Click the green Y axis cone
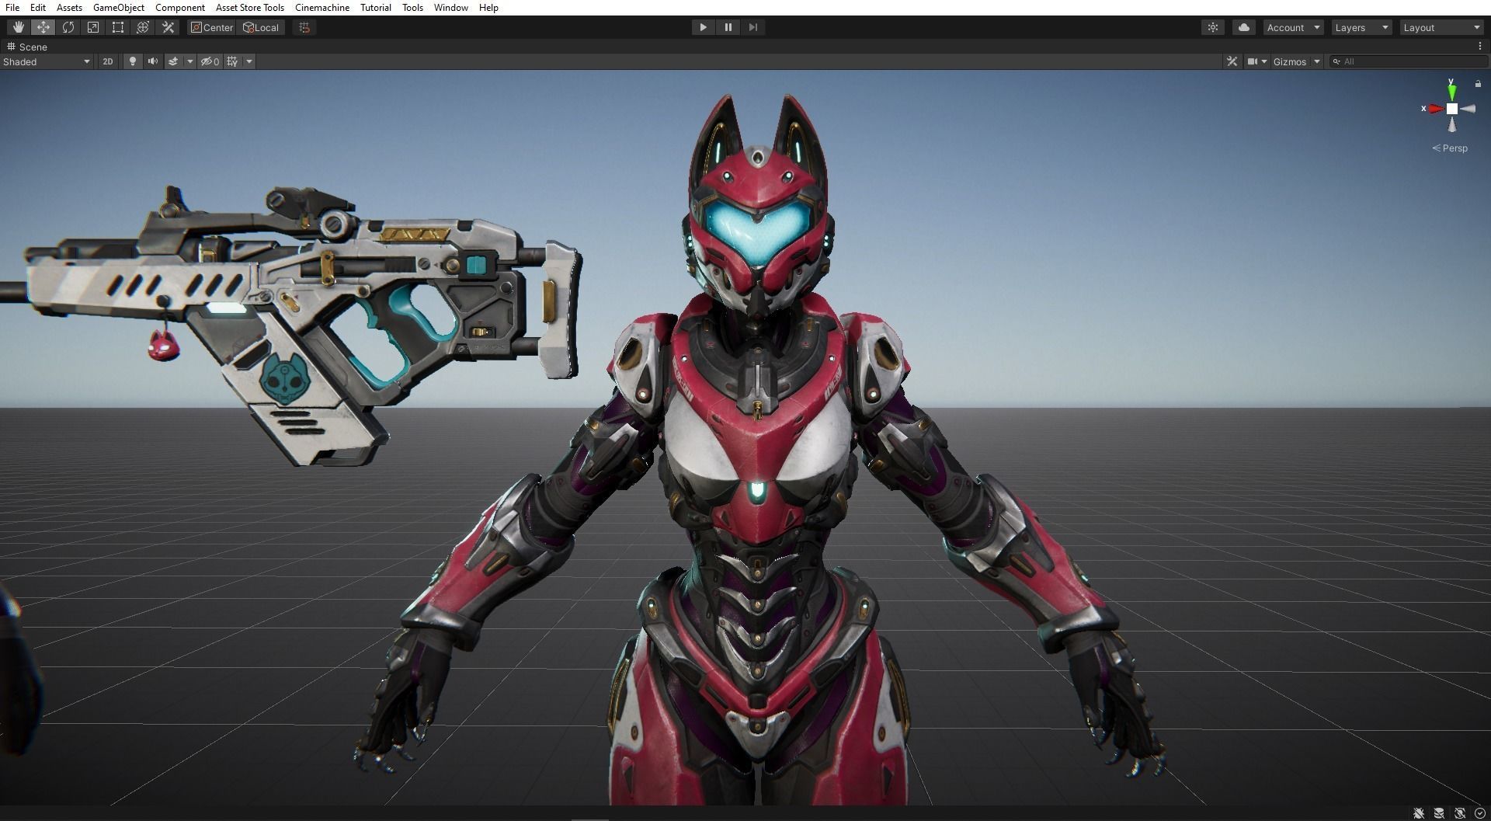The width and height of the screenshot is (1491, 821). [x=1451, y=92]
